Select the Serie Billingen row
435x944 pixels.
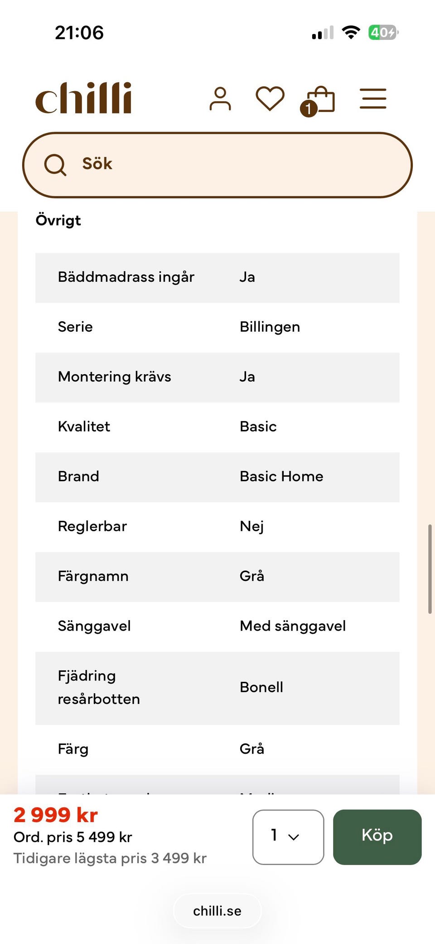pyautogui.click(x=217, y=327)
